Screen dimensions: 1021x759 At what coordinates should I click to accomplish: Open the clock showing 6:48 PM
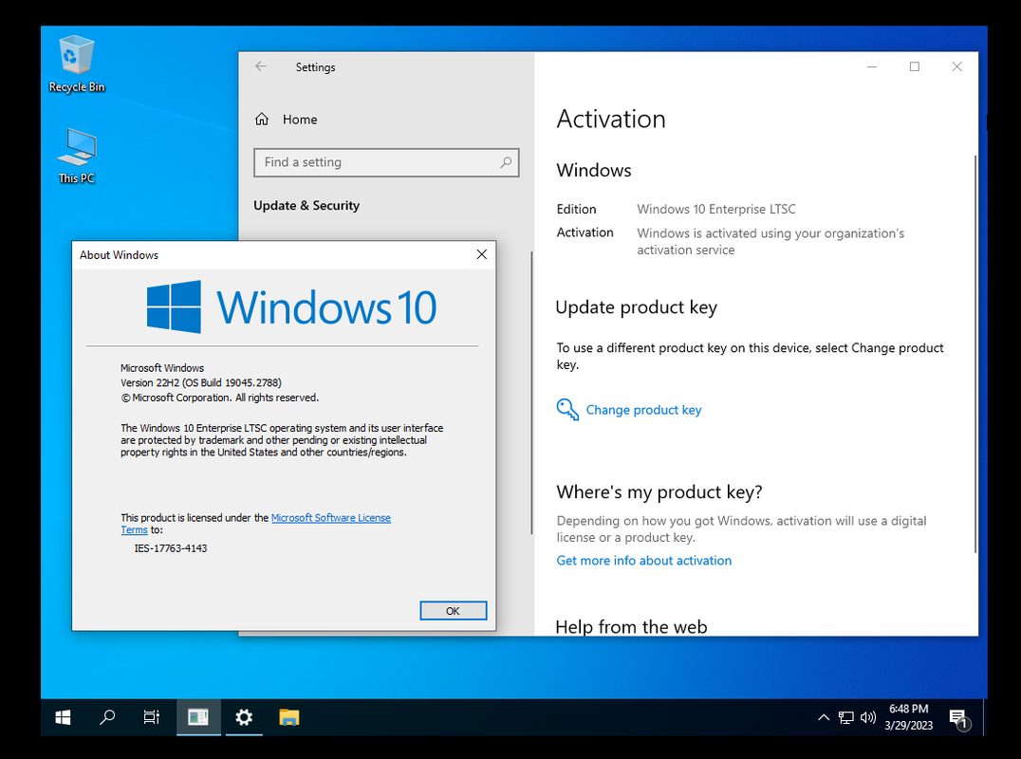[908, 717]
